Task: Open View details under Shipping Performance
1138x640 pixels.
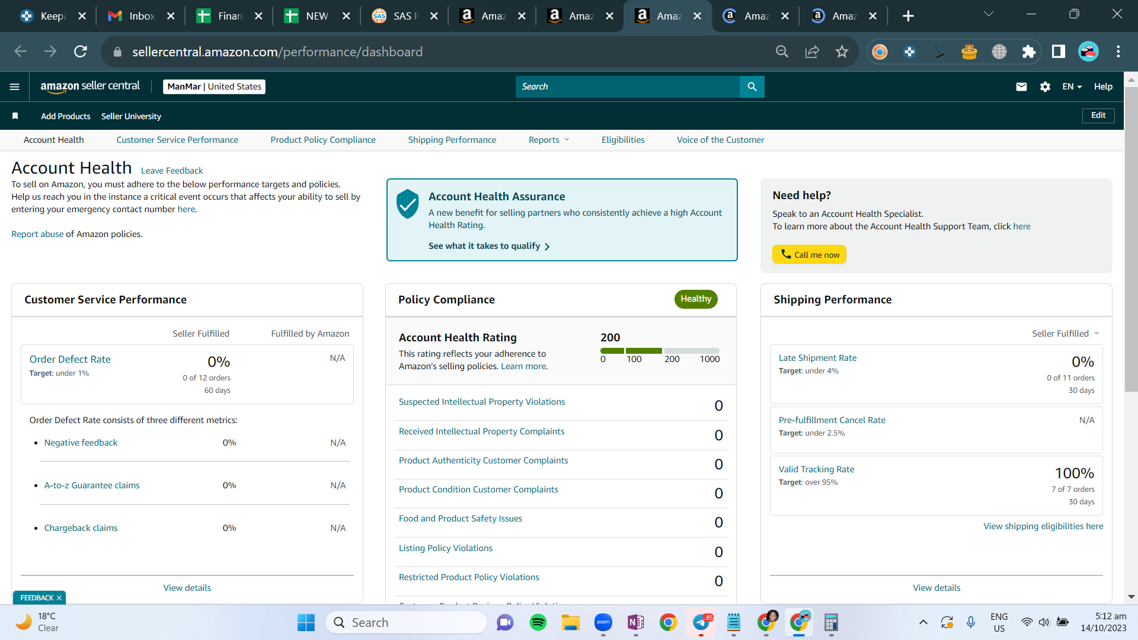Action: point(936,588)
